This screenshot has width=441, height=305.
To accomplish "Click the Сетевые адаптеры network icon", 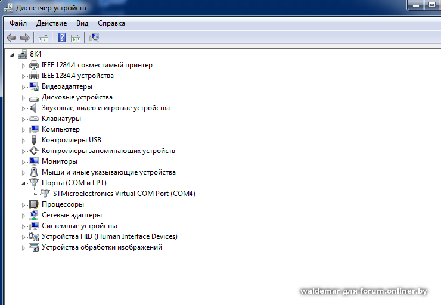I will (x=34, y=215).
